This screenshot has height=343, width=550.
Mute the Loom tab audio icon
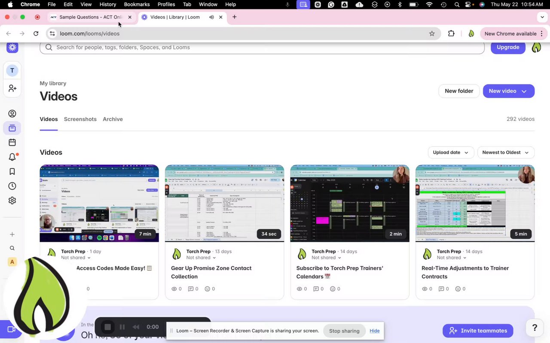[211, 17]
